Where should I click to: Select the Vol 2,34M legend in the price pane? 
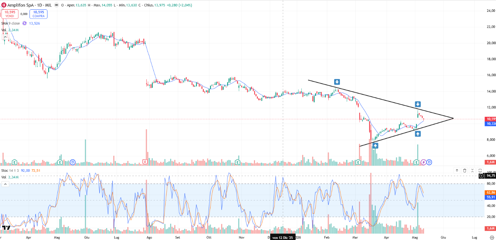[x=10, y=30]
